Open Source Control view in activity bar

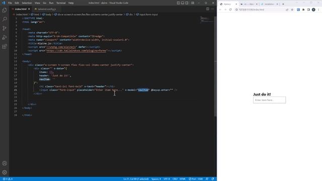coord(5,28)
